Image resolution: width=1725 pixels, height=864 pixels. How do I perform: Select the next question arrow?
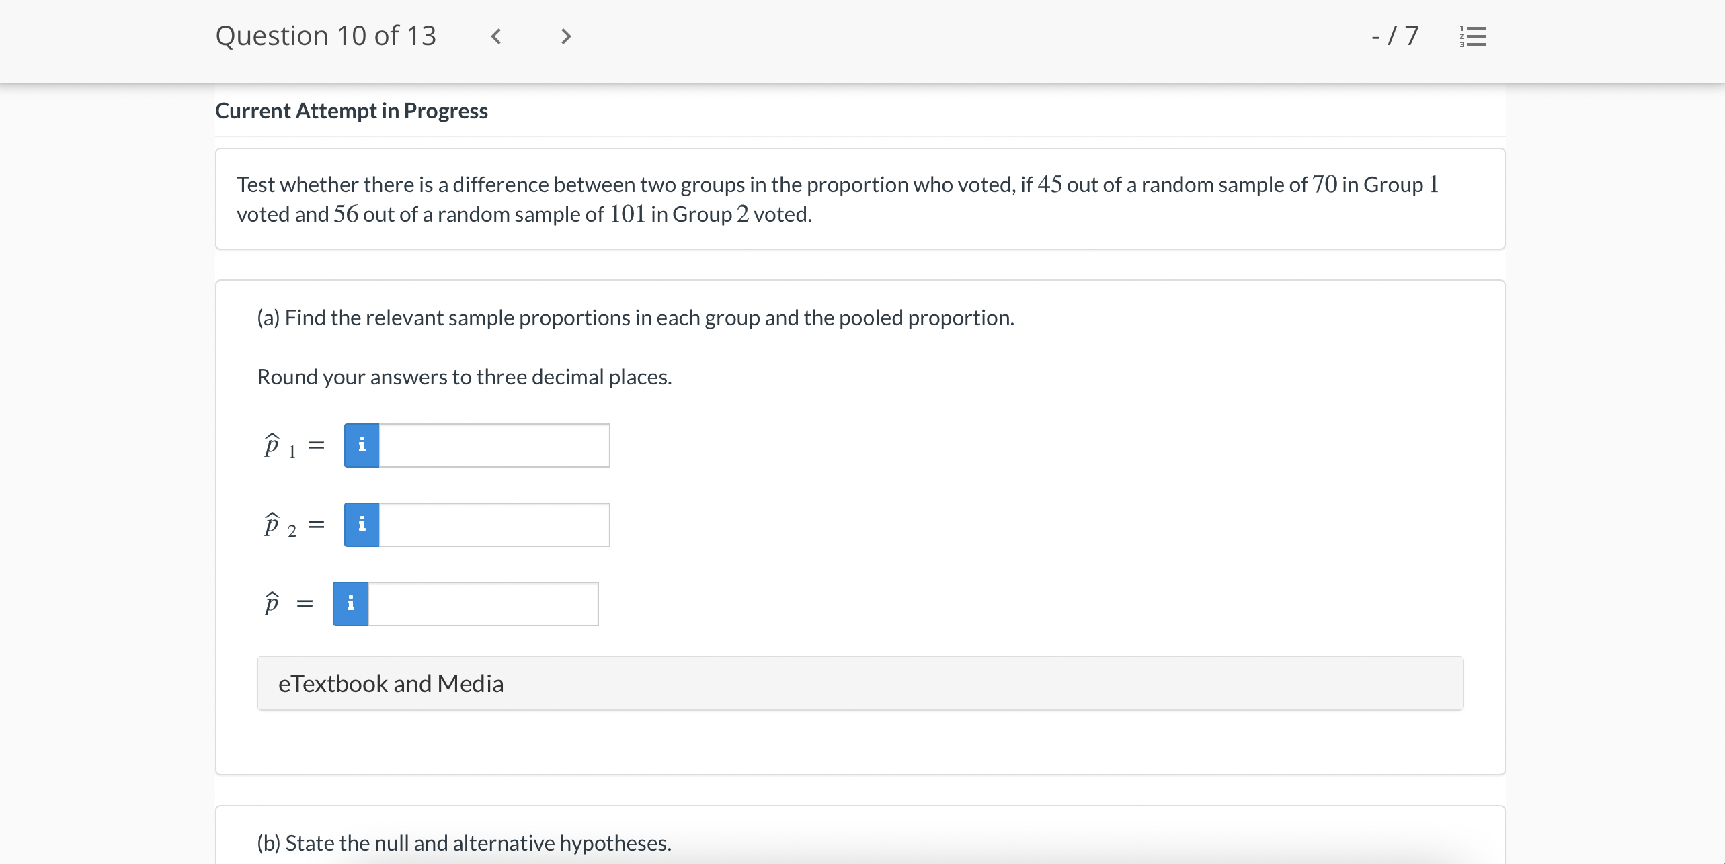[565, 37]
